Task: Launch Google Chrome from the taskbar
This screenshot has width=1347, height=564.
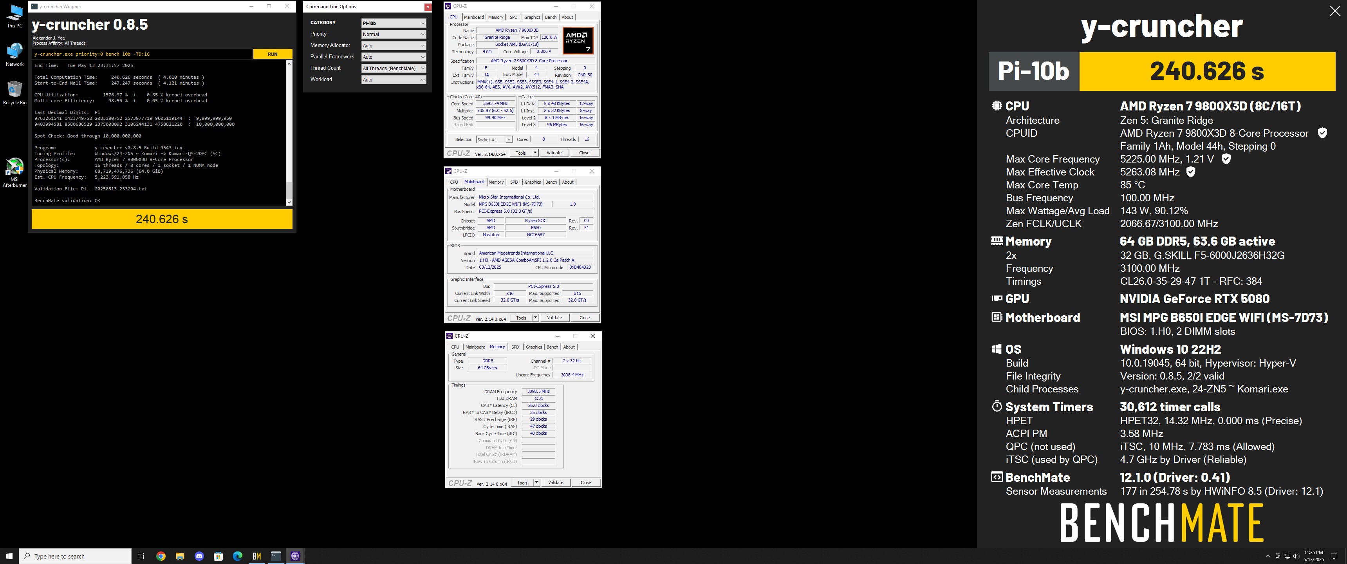Action: click(161, 556)
